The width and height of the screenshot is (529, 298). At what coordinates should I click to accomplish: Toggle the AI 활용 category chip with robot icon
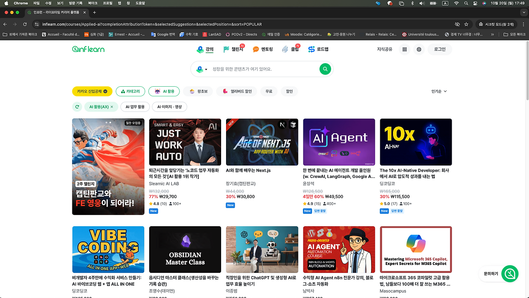click(x=164, y=91)
